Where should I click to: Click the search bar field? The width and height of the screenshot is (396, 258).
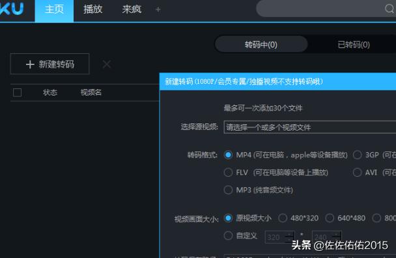(x=326, y=8)
